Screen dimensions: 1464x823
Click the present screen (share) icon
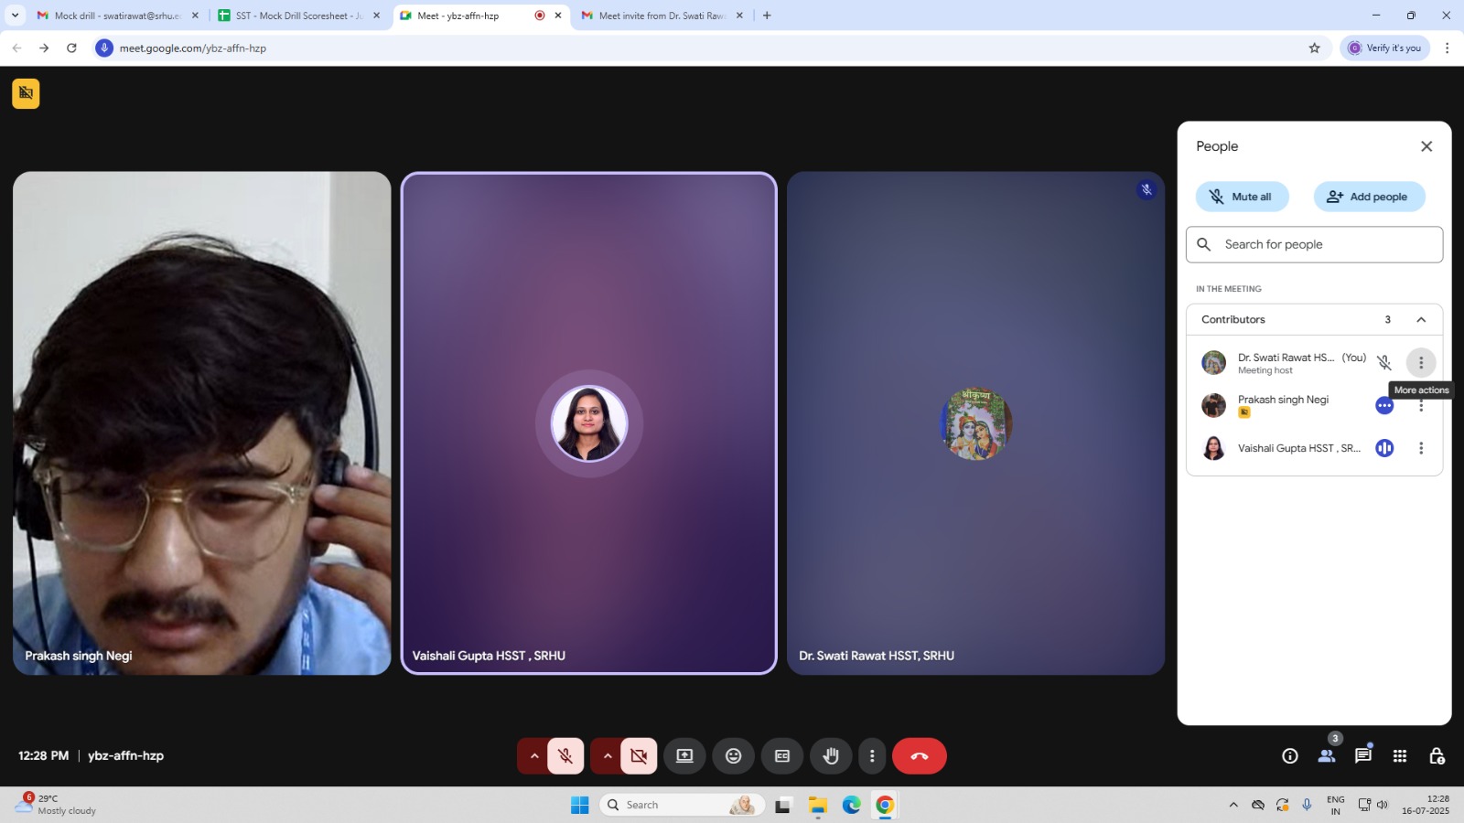(684, 756)
